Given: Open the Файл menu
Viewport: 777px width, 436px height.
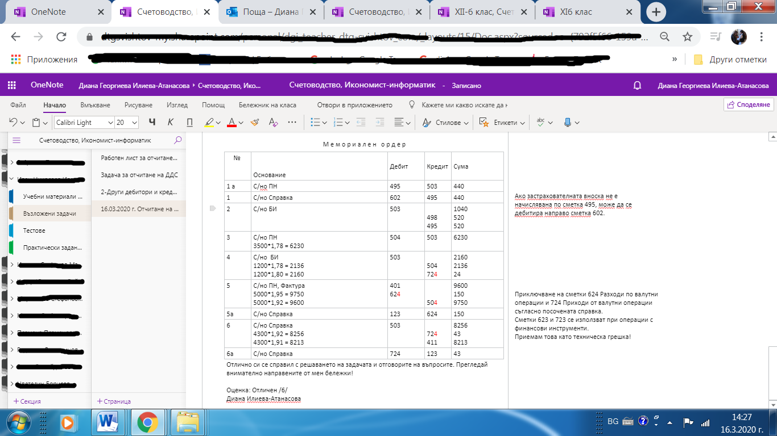Looking at the screenshot, I should (18, 105).
